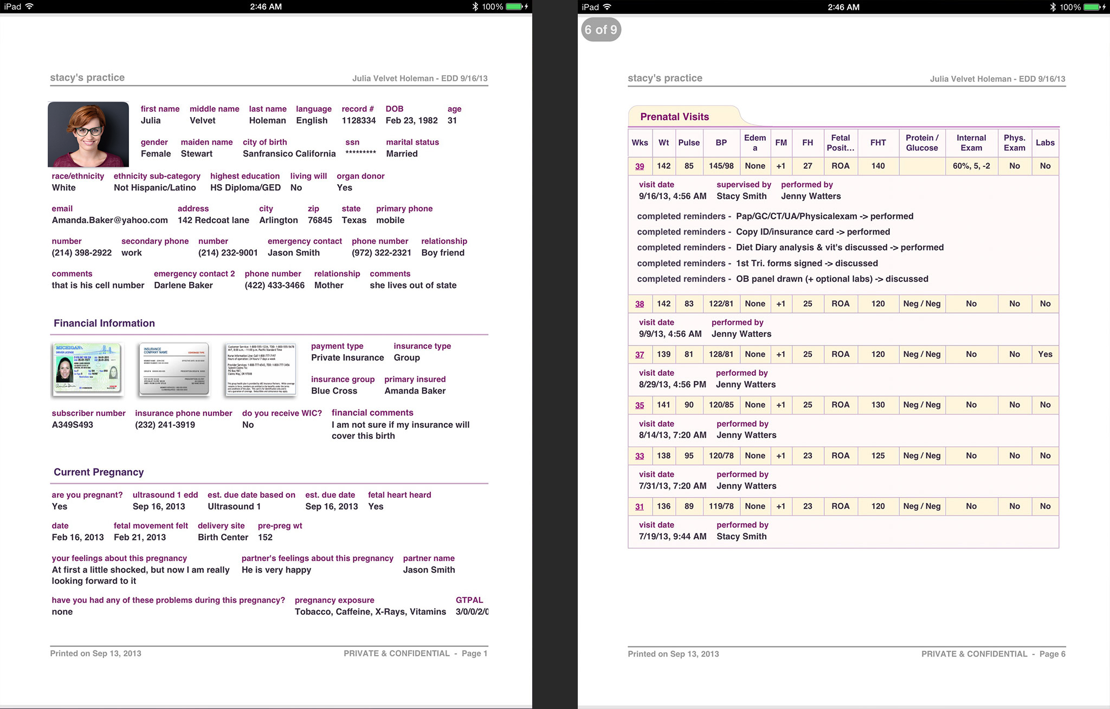The width and height of the screenshot is (1110, 709).
Task: Tap the left status bar Bluetooth icon
Action: (x=475, y=6)
